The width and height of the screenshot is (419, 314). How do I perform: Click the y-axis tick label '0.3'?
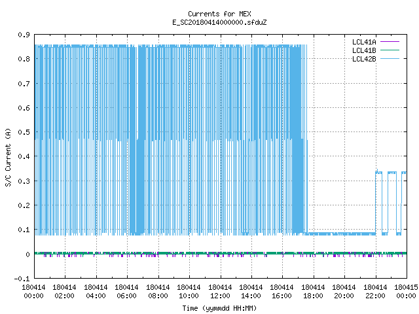24,181
